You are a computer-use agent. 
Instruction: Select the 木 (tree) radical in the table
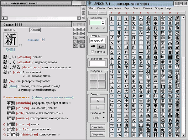[133, 18]
